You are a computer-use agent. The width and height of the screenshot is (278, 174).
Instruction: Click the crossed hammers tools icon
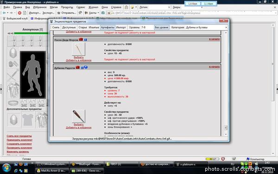click(x=80, y=13)
